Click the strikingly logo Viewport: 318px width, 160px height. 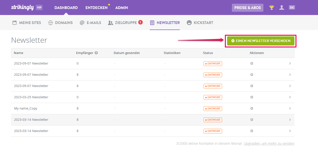22,7
